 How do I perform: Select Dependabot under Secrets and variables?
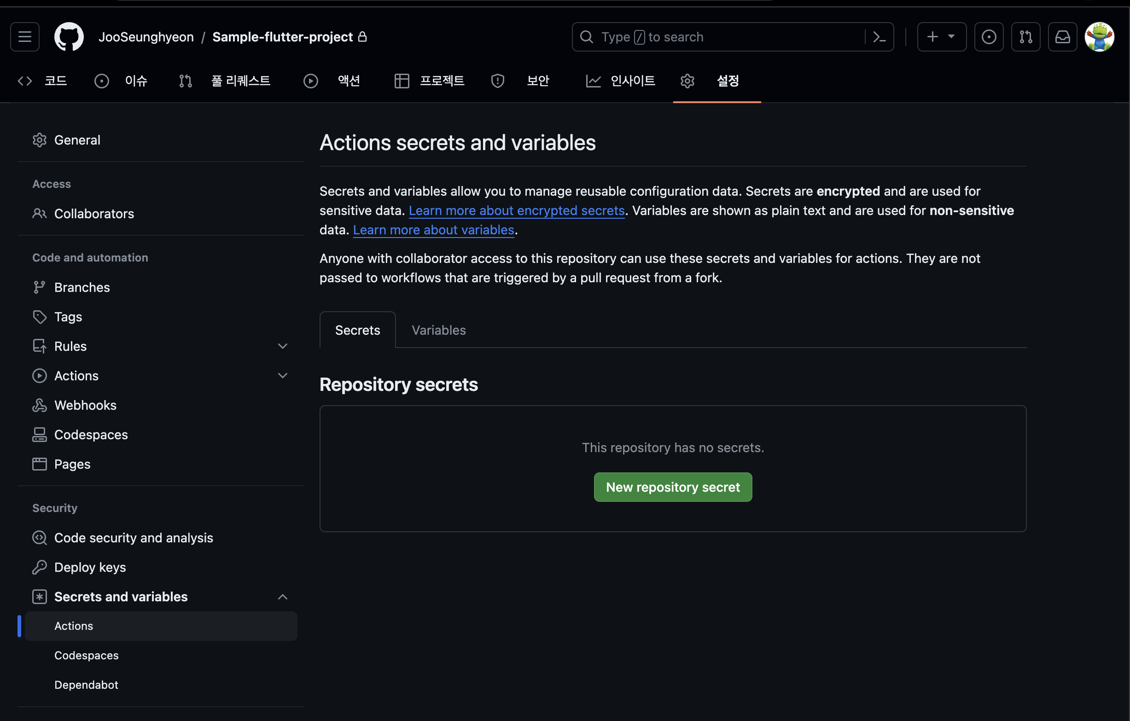pos(87,685)
